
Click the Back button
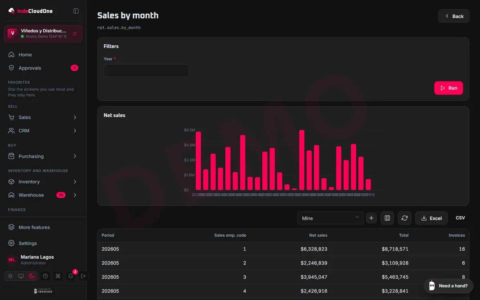tap(454, 16)
